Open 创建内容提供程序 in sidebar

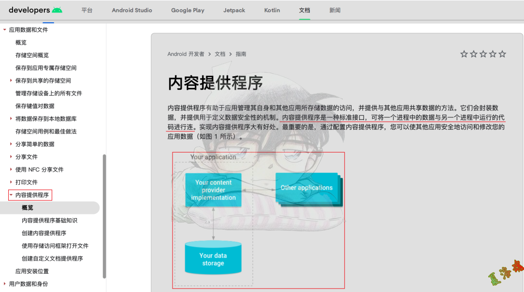[44, 233]
